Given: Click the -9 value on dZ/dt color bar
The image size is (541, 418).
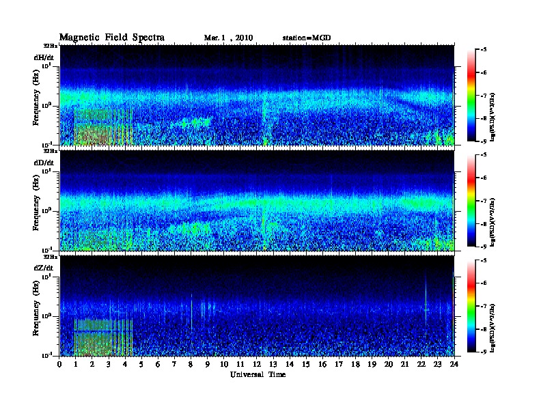Looking at the screenshot, I should 484,352.
